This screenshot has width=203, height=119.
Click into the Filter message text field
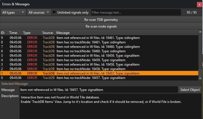136,12
